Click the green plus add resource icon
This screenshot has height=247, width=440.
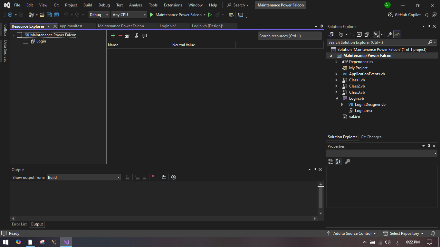click(x=113, y=36)
